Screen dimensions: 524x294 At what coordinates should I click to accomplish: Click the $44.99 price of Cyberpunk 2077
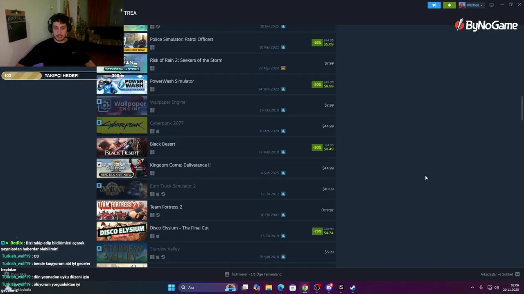point(328,126)
